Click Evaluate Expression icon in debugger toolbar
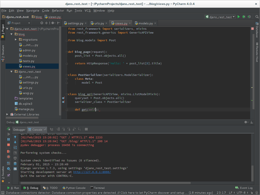Image resolution: width=260 pixels, height=195 pixels. click(86, 129)
